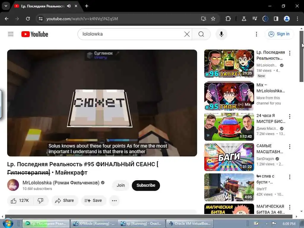Start voice search with the microphone icon

221,34
